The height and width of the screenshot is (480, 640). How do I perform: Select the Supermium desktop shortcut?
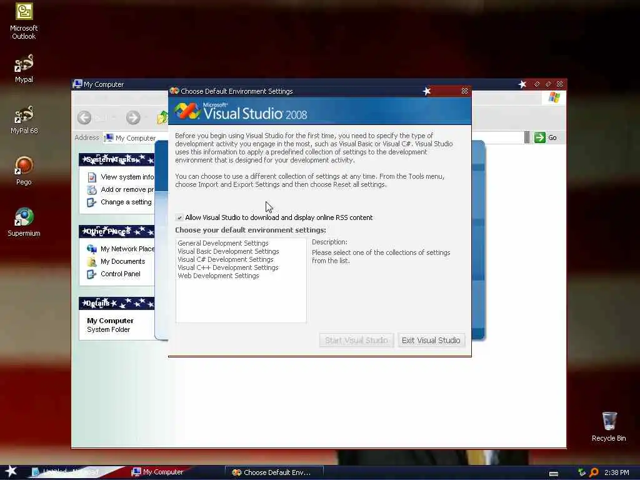pos(24,222)
